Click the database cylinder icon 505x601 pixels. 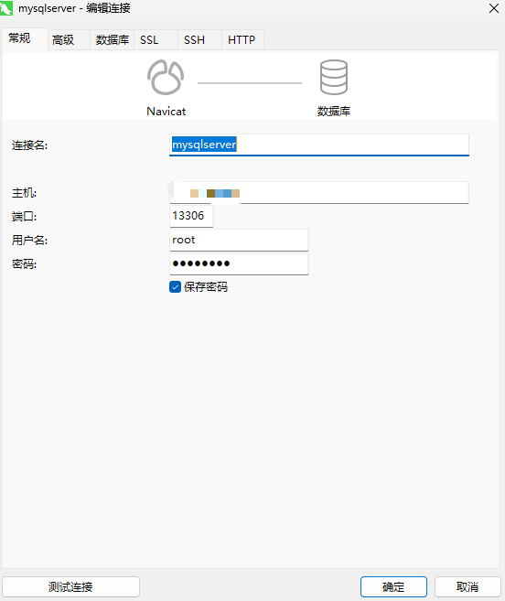334,78
